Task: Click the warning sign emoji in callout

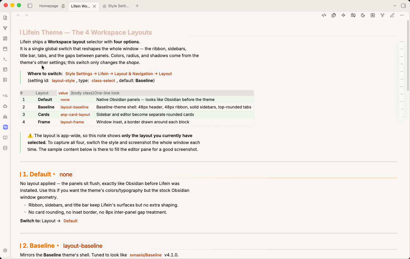Action: [30, 136]
